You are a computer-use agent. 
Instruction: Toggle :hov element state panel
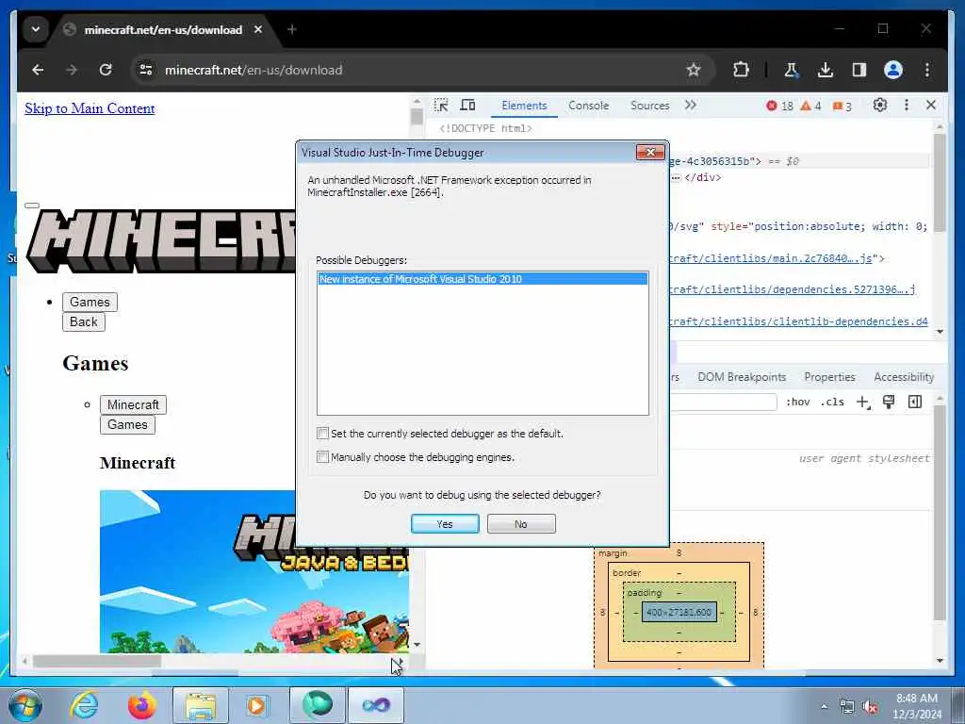797,402
